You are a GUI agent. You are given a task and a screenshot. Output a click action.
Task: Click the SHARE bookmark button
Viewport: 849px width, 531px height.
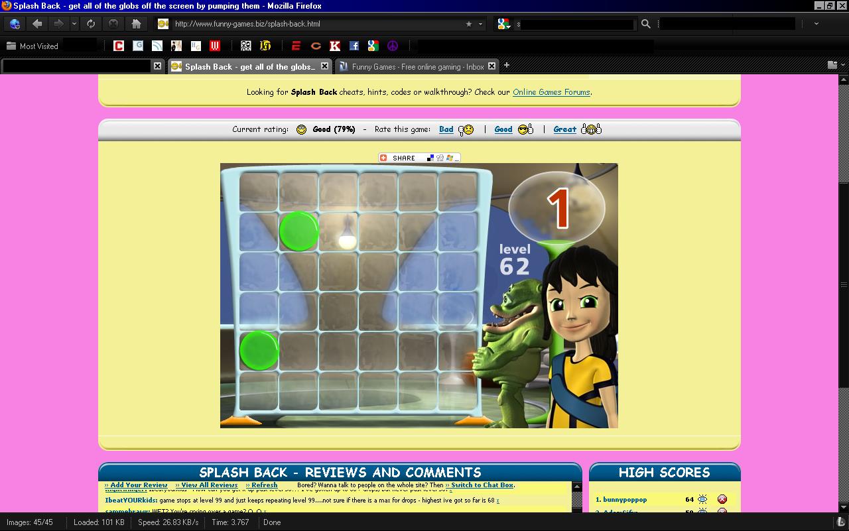point(419,158)
